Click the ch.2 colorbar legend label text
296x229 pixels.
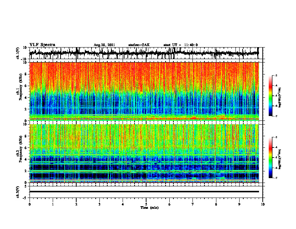[x=280, y=159]
